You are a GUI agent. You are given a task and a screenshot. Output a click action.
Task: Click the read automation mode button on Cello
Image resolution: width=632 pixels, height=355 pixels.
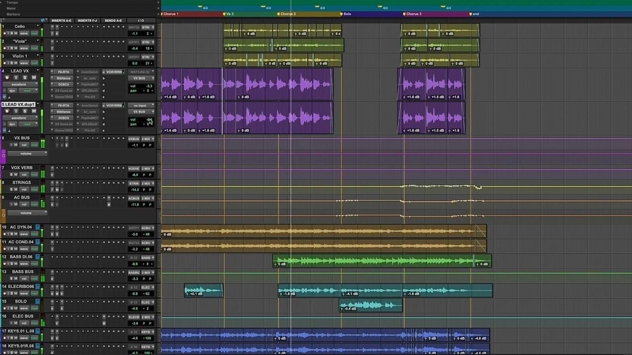(x=34, y=33)
